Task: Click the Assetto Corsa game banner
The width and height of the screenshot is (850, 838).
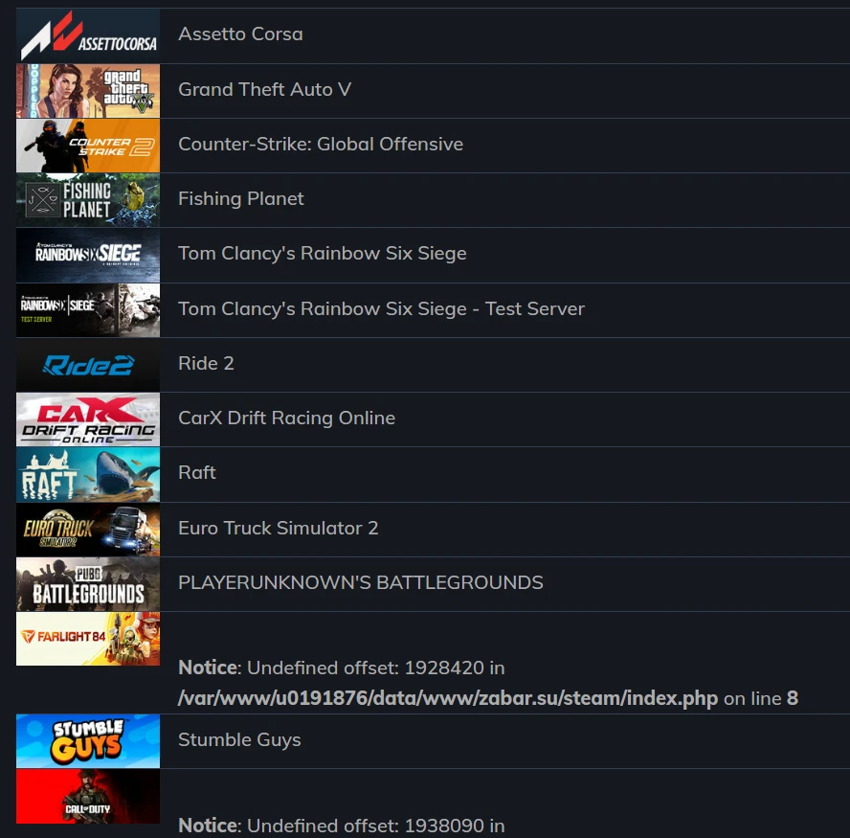Action: [88, 35]
